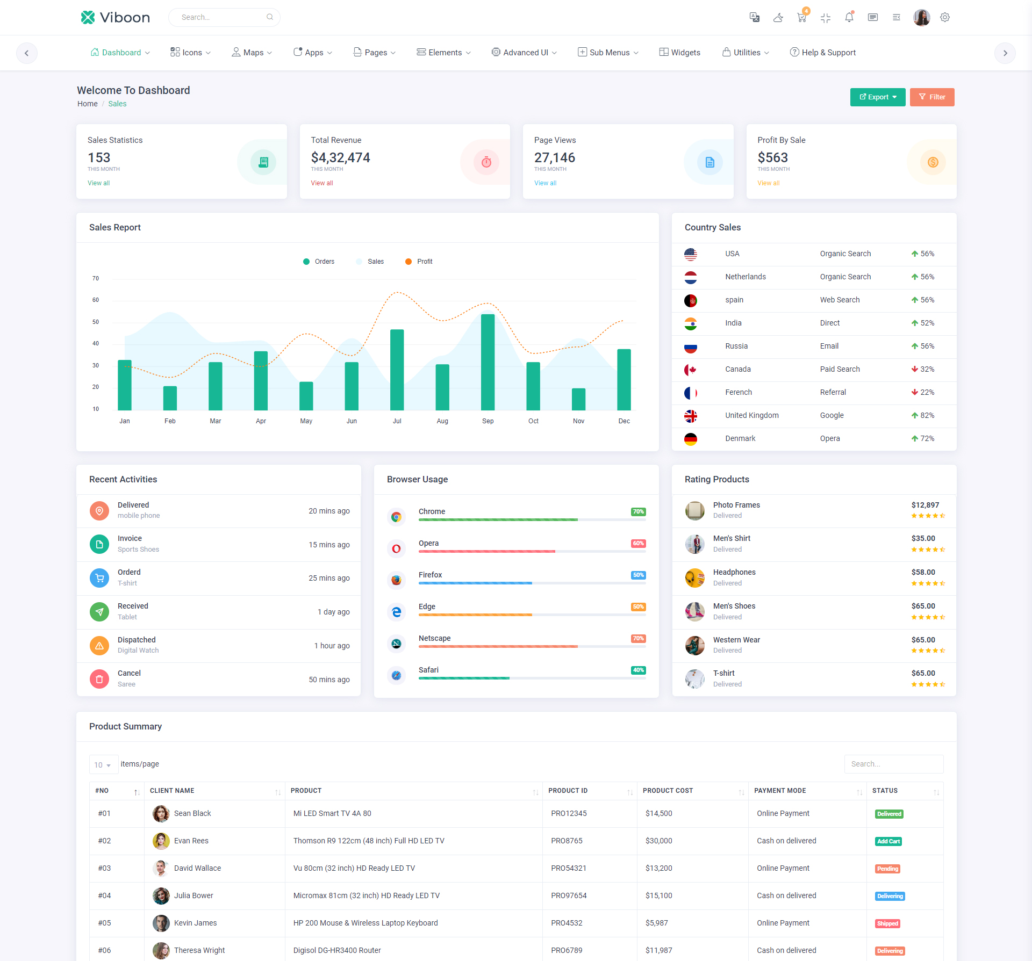Open the messages icon in header

click(x=872, y=17)
